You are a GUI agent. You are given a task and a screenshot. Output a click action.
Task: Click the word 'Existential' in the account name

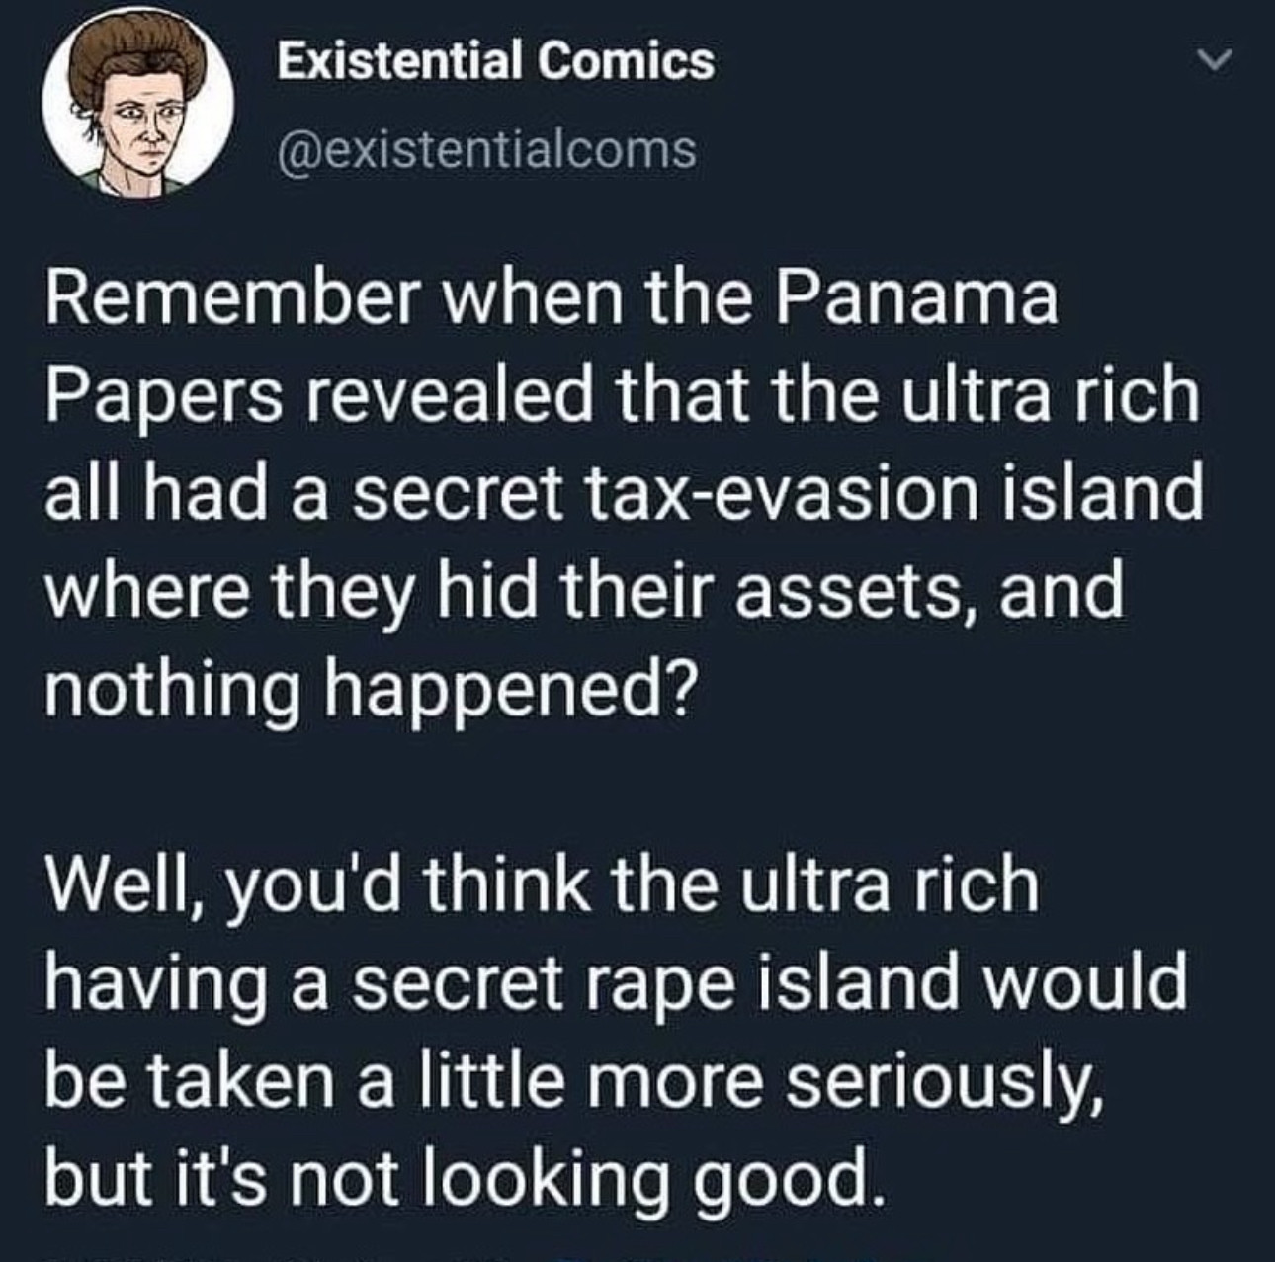point(398,61)
